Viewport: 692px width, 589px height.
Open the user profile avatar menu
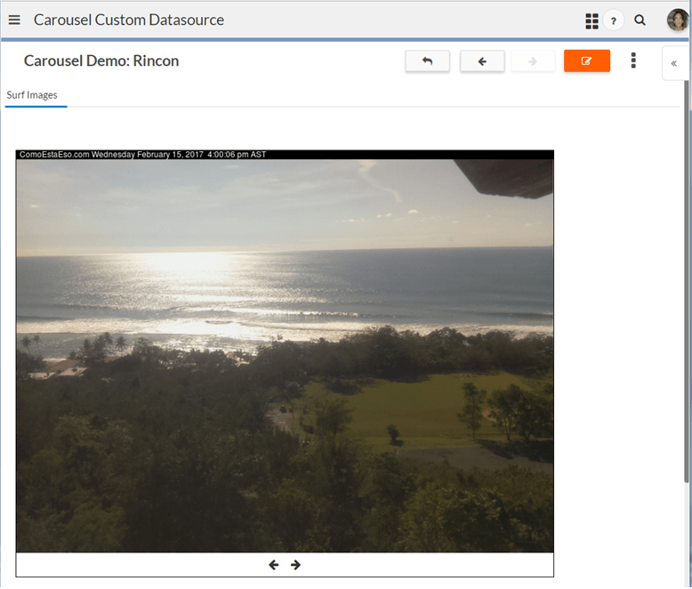pos(678,20)
